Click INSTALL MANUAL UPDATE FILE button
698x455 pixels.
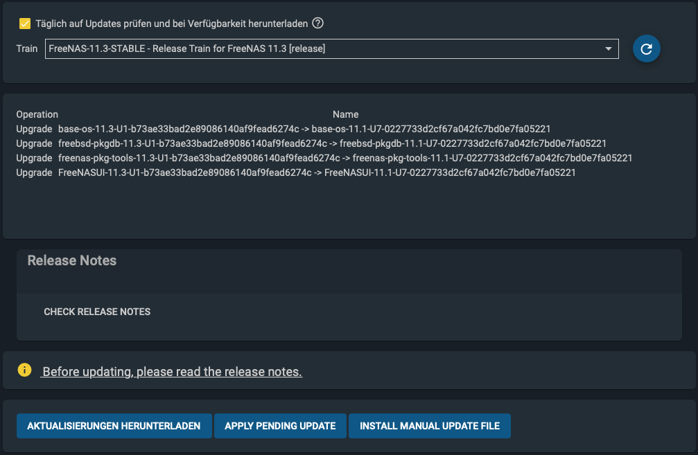point(430,426)
